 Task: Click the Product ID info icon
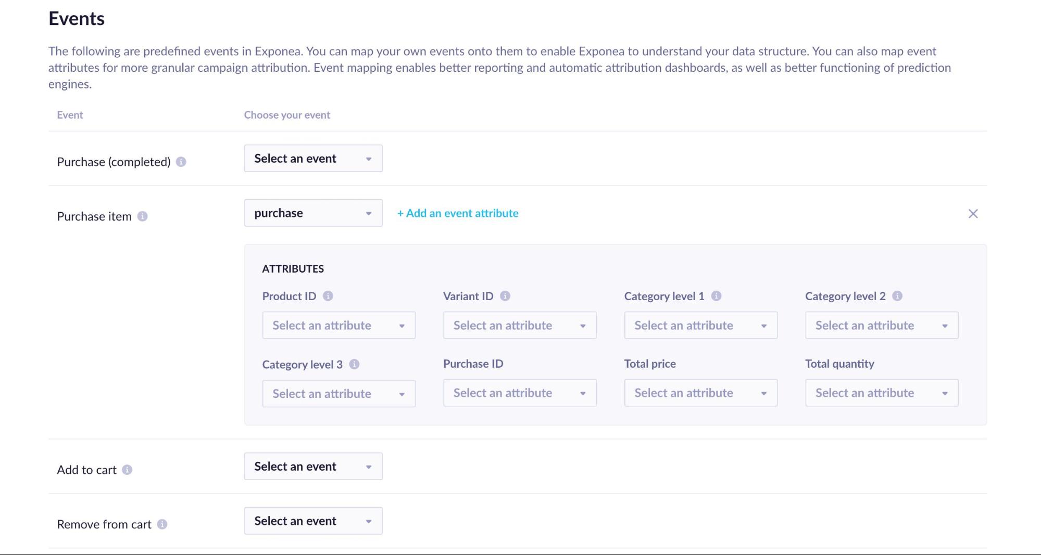tap(328, 296)
